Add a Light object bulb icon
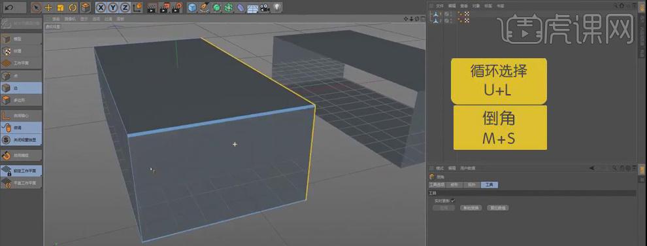Viewport: 647px width, 246px height. pos(277,7)
